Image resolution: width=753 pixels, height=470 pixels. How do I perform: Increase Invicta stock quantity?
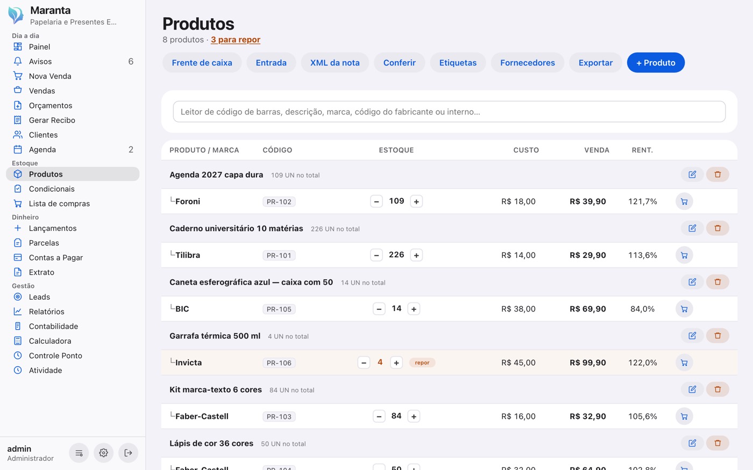[x=396, y=363]
